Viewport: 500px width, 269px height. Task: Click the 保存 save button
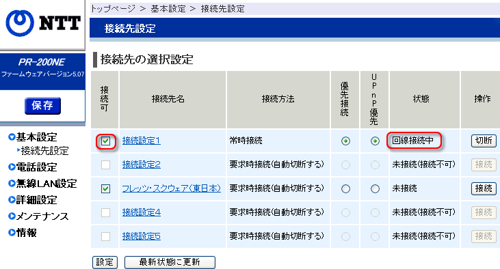click(42, 105)
